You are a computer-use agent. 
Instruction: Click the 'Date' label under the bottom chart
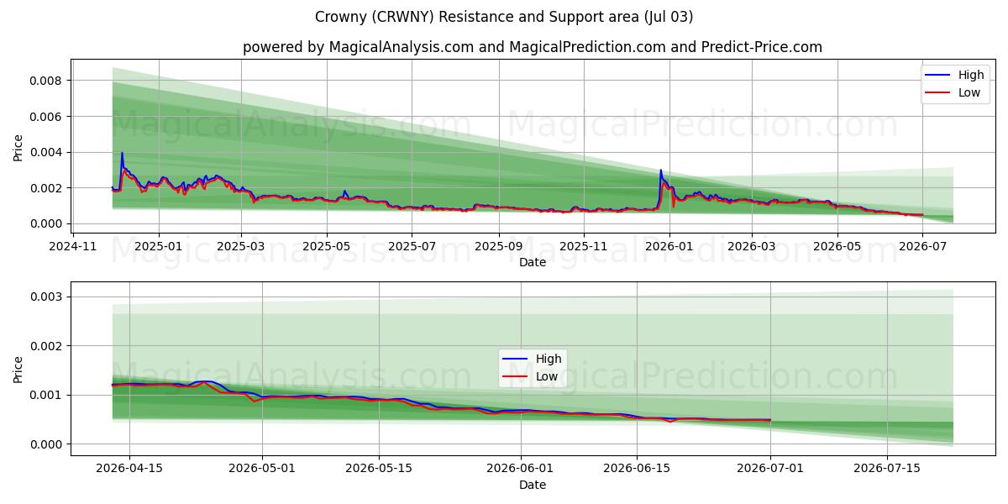(x=533, y=485)
